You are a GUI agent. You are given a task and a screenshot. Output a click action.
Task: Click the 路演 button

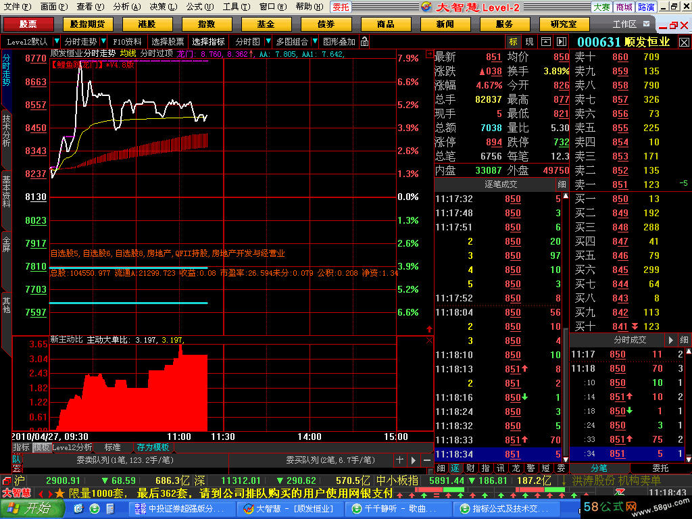click(x=646, y=7)
